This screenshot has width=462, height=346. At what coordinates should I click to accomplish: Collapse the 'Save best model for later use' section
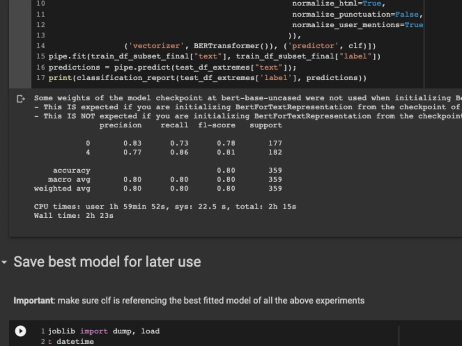click(4, 262)
